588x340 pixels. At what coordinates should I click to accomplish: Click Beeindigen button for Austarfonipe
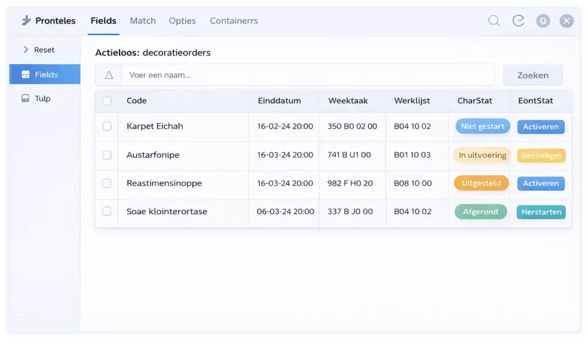[541, 155]
